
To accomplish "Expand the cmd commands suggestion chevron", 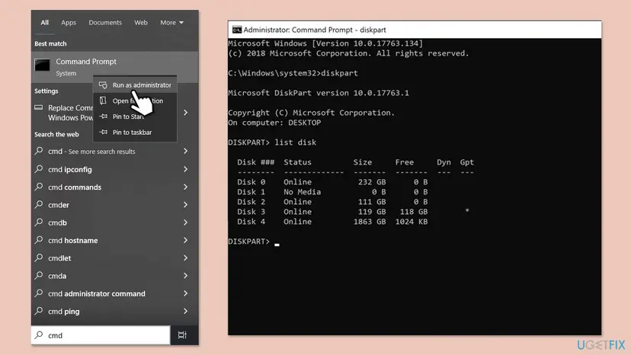I will [x=185, y=187].
